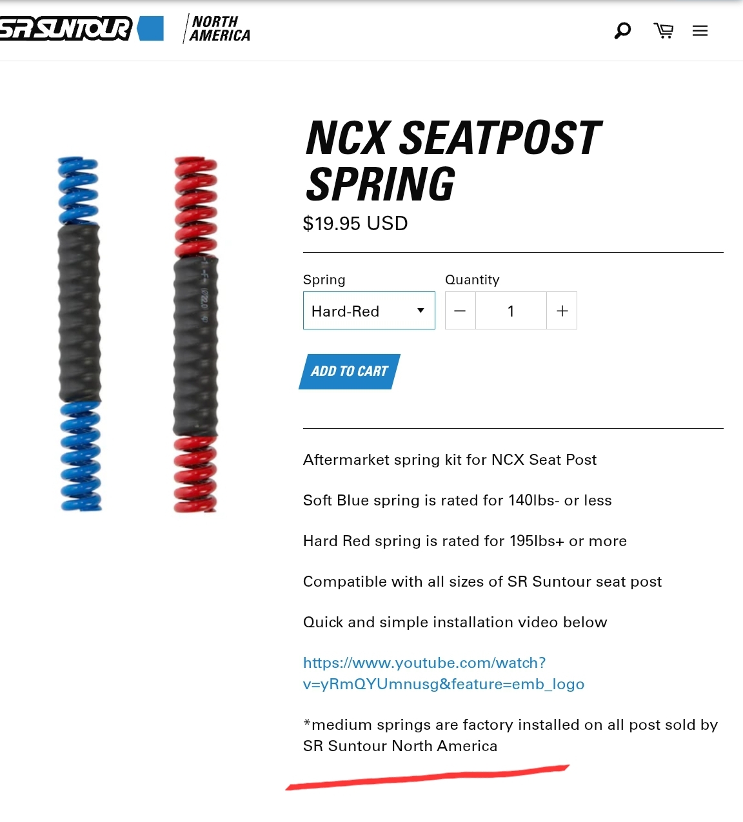Open the search magnifier icon

pyautogui.click(x=622, y=30)
